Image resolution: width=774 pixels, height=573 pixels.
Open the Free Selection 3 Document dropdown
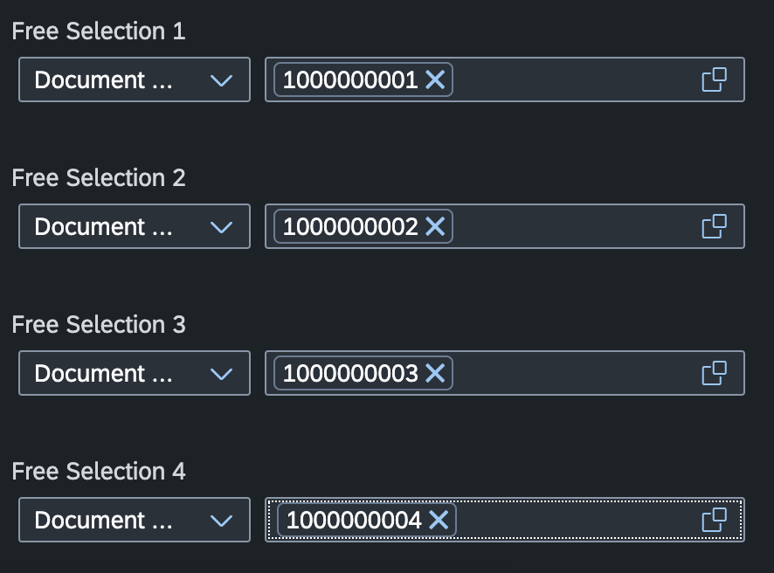click(x=135, y=373)
